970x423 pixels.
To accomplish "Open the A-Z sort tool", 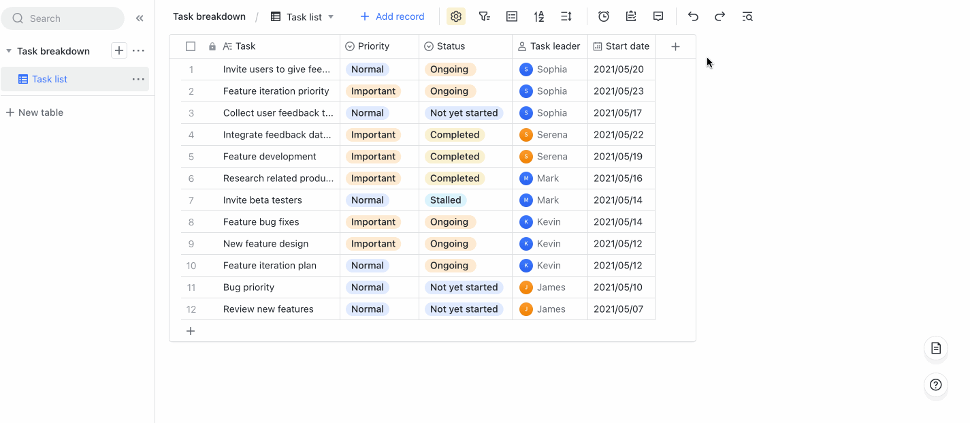I will (x=538, y=16).
